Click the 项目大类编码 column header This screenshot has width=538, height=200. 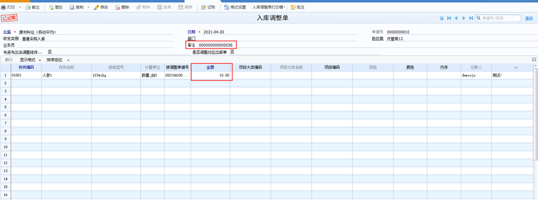(250, 68)
